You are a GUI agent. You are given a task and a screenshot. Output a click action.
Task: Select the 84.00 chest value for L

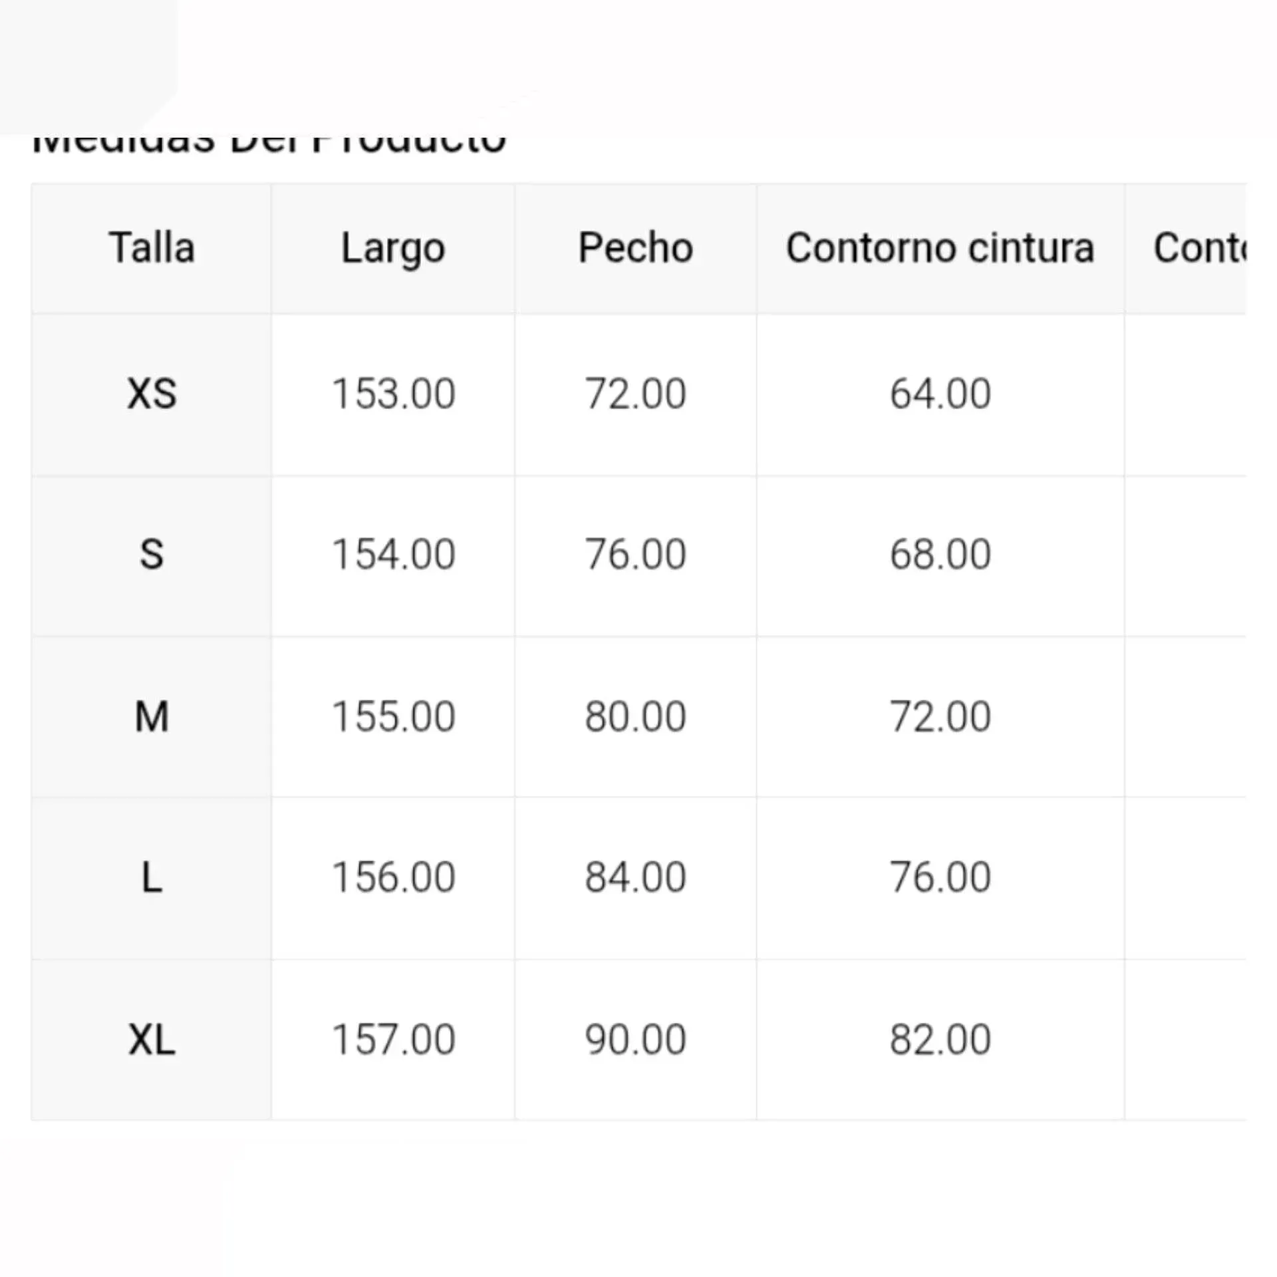[635, 877]
